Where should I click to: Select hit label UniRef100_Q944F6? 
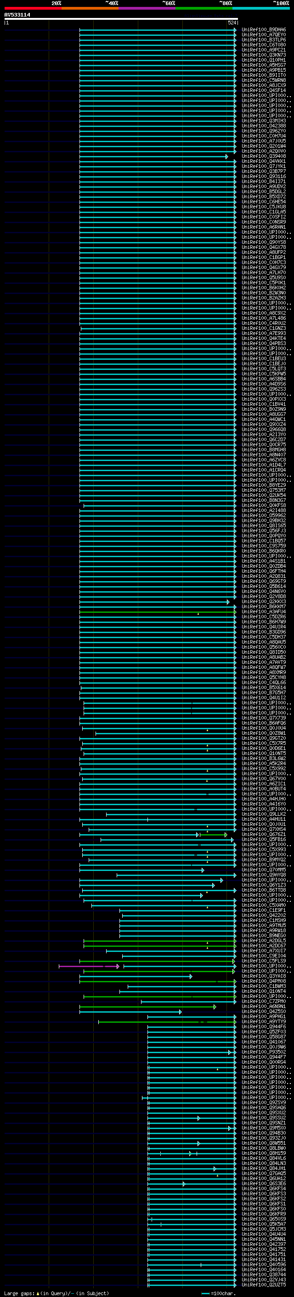point(264,1026)
